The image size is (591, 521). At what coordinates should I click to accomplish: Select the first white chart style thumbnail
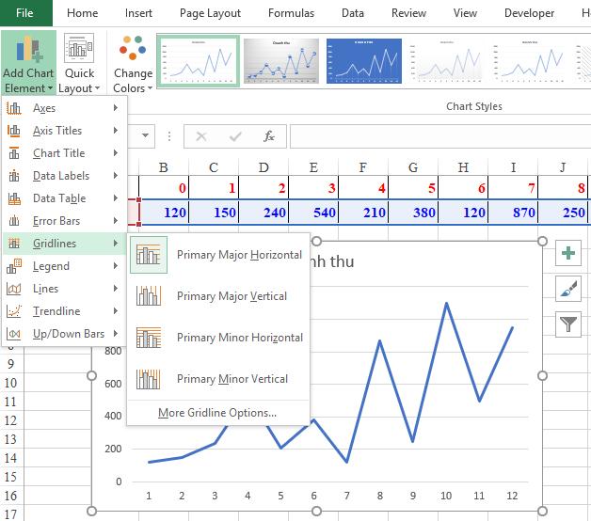click(x=199, y=61)
